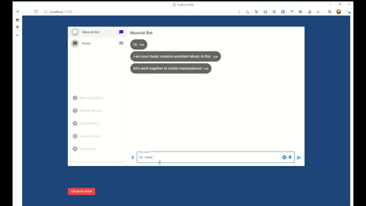Select step 5 Completed

[x=84, y=149]
